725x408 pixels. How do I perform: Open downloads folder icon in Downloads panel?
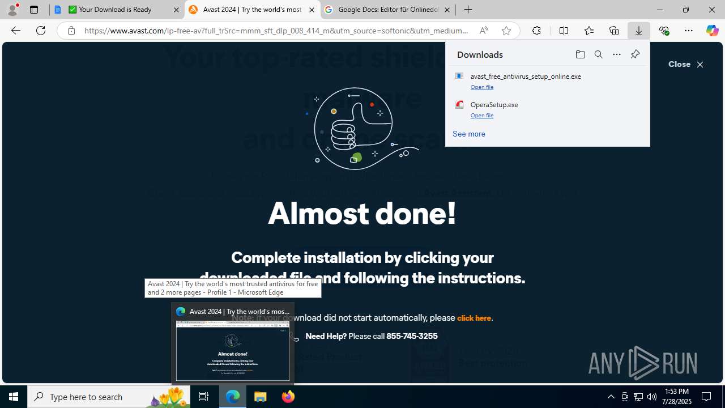pyautogui.click(x=580, y=54)
